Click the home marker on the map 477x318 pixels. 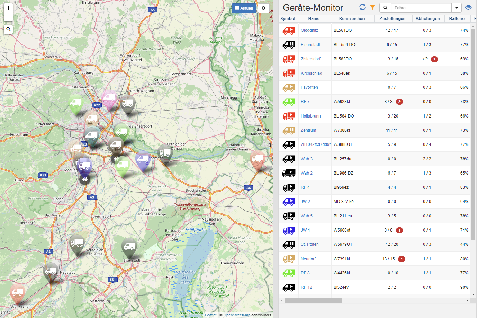click(85, 179)
